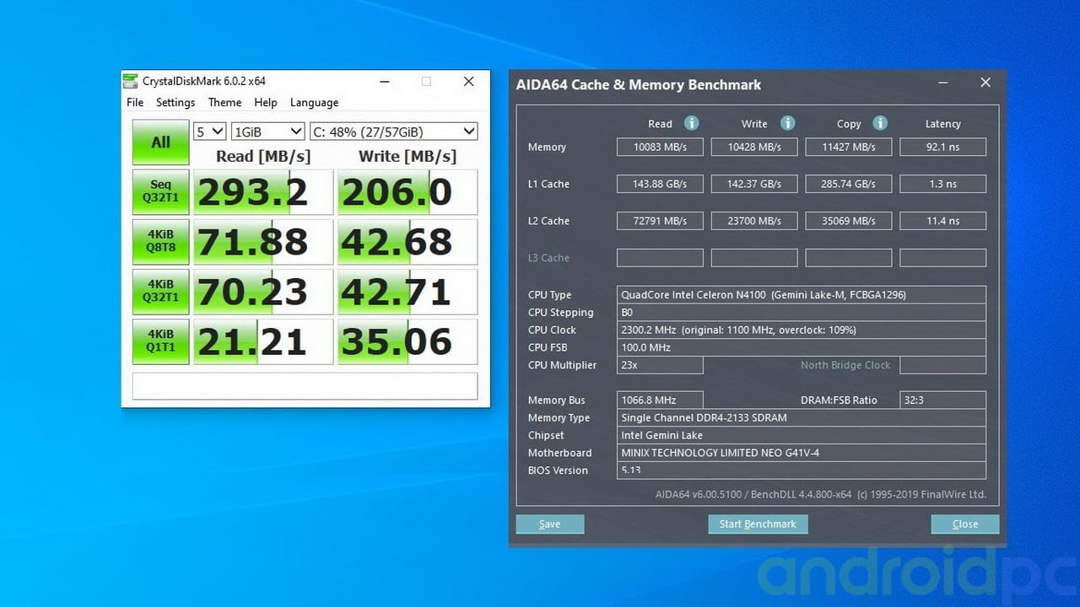Open the test count dropdown showing 5
Image resolution: width=1080 pixels, height=607 pixels.
(209, 132)
